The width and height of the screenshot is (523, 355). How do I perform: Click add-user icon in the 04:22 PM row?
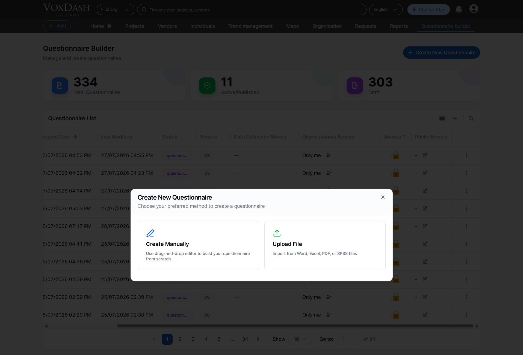[329, 173]
